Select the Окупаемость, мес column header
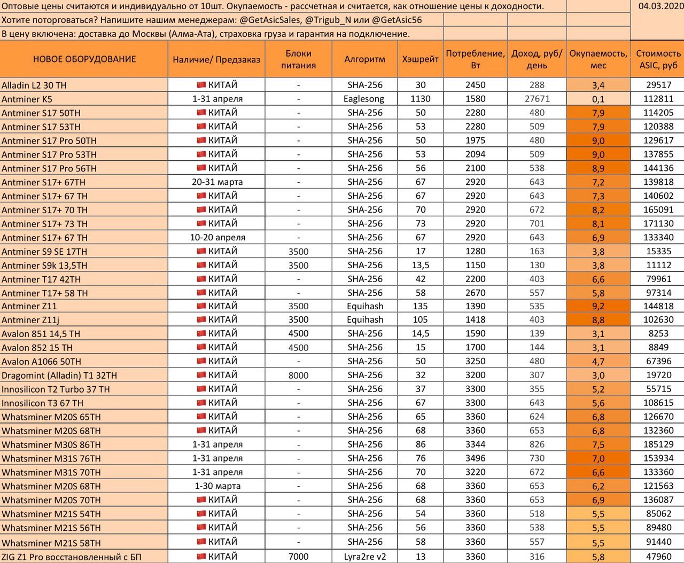 tap(598, 59)
